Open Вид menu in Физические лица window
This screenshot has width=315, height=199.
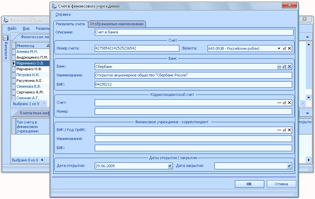(26, 28)
